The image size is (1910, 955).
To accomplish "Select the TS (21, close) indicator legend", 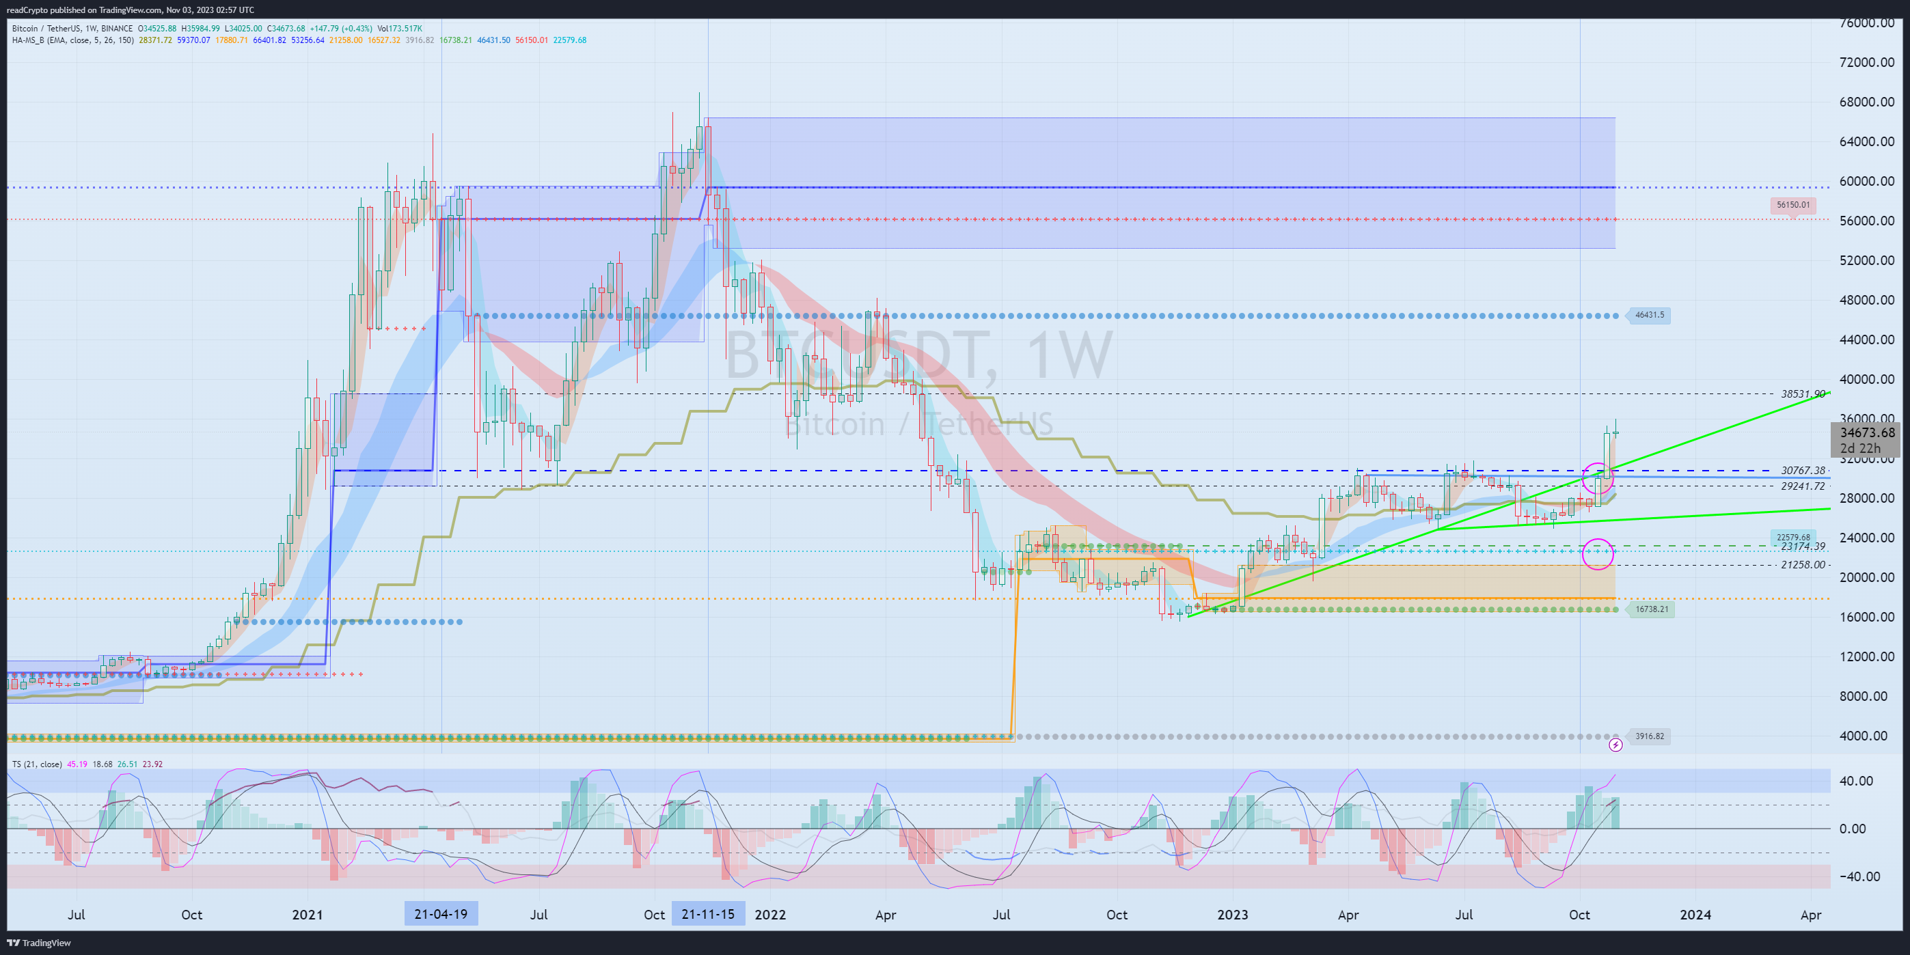I will click(37, 764).
